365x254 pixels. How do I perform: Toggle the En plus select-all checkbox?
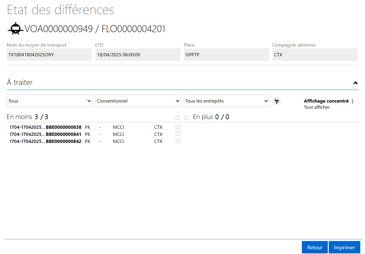186,117
